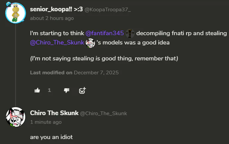
Task: Open Chiro The Skunk's reply avatar
Action: point(16,117)
